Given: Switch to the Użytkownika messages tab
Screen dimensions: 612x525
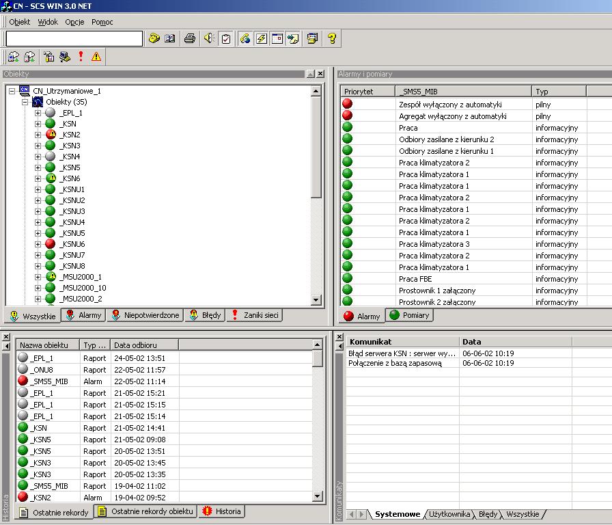Looking at the screenshot, I should (449, 514).
